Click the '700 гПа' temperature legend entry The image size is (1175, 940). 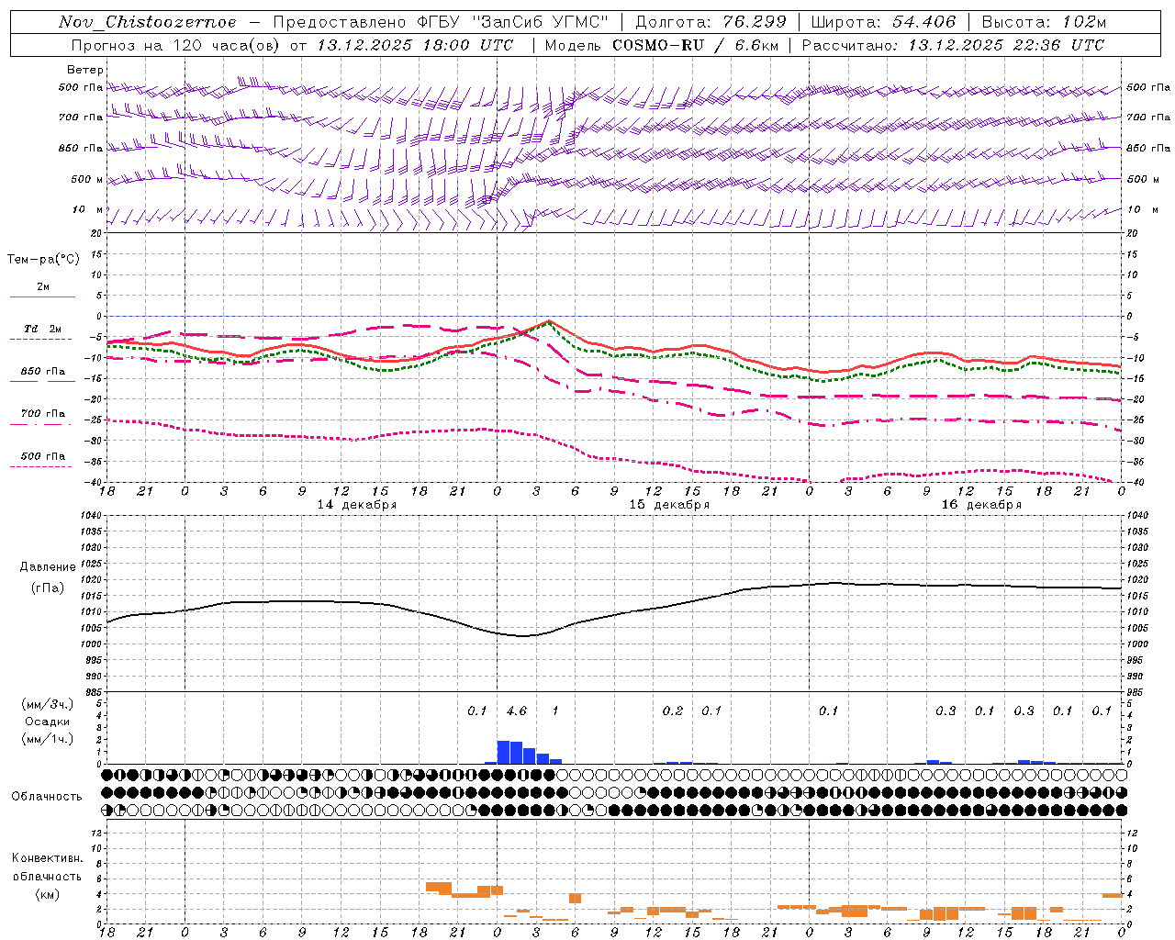(x=42, y=414)
